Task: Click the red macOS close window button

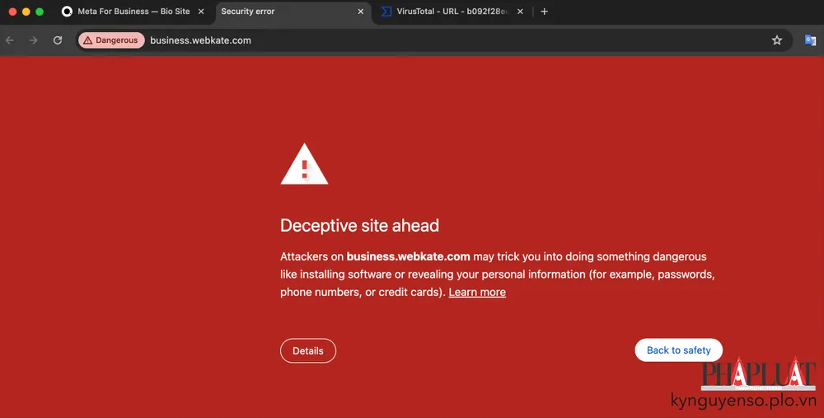Action: [x=12, y=11]
